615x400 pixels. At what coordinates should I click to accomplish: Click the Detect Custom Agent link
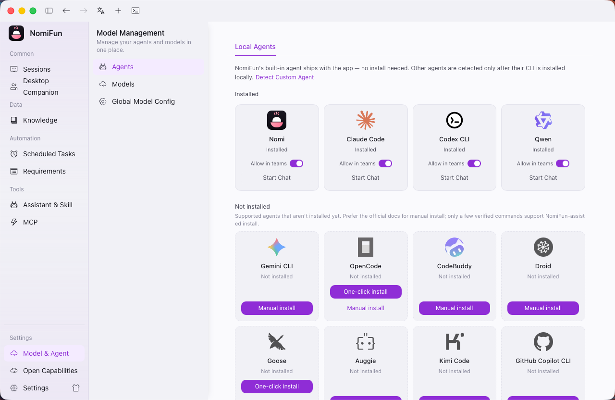pos(284,77)
